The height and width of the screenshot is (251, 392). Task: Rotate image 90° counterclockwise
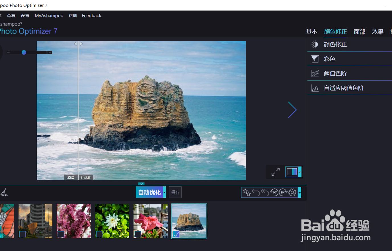pyautogui.click(x=274, y=193)
